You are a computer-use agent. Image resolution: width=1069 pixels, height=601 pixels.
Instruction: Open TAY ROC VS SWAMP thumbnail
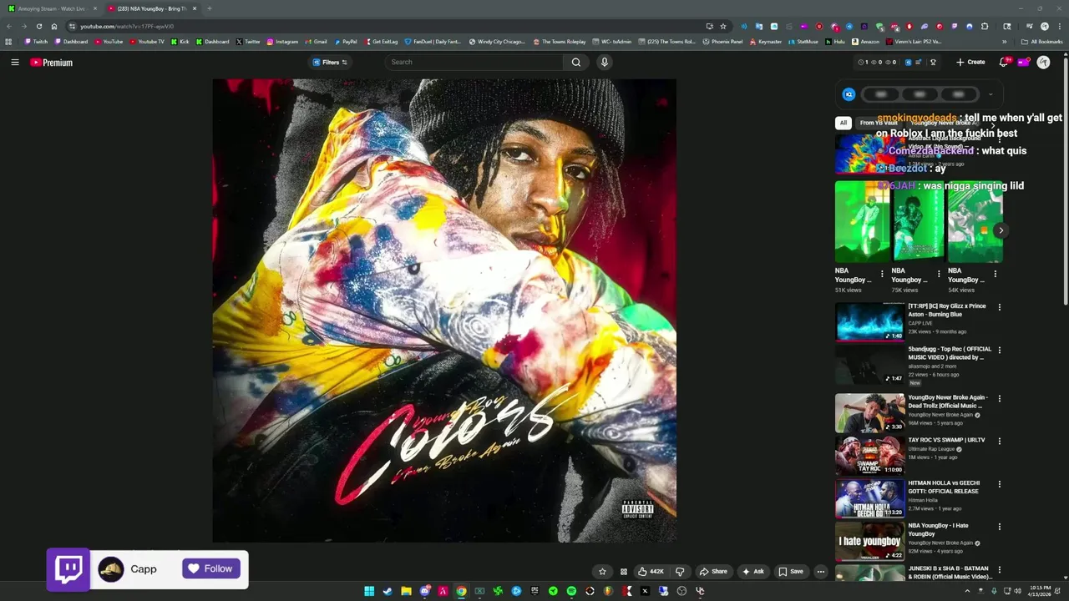tap(869, 455)
